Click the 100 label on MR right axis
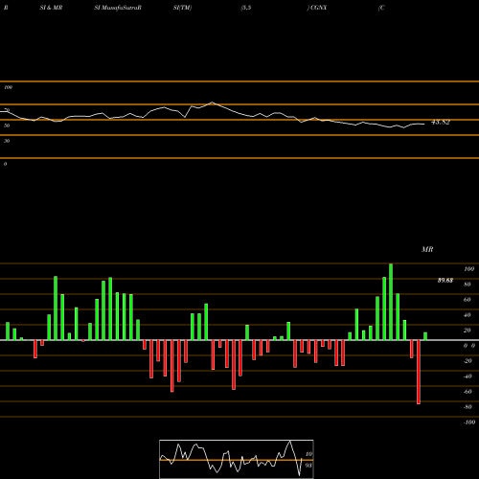 point(468,269)
